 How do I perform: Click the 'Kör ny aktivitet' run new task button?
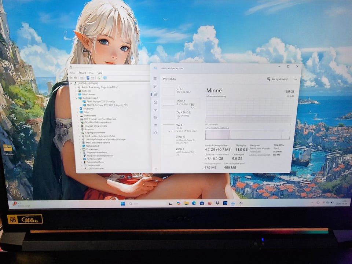277,79
